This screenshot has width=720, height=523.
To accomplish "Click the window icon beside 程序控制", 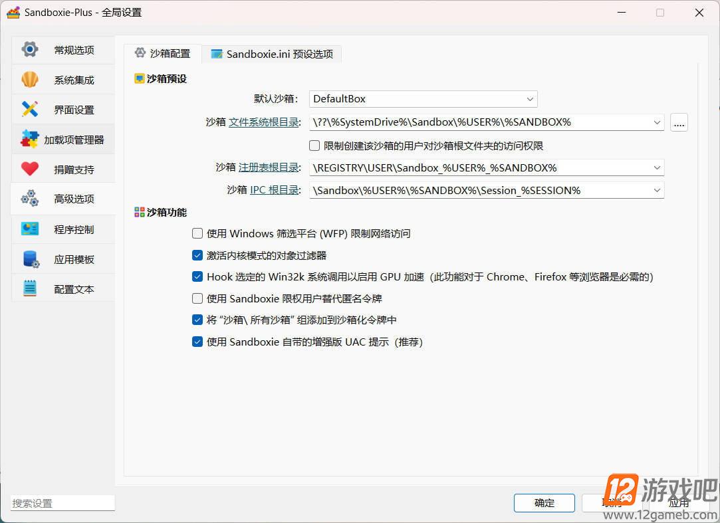I will (30, 229).
